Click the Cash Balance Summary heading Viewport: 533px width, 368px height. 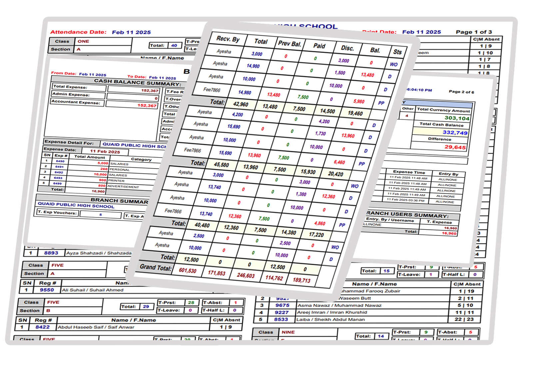[137, 83]
